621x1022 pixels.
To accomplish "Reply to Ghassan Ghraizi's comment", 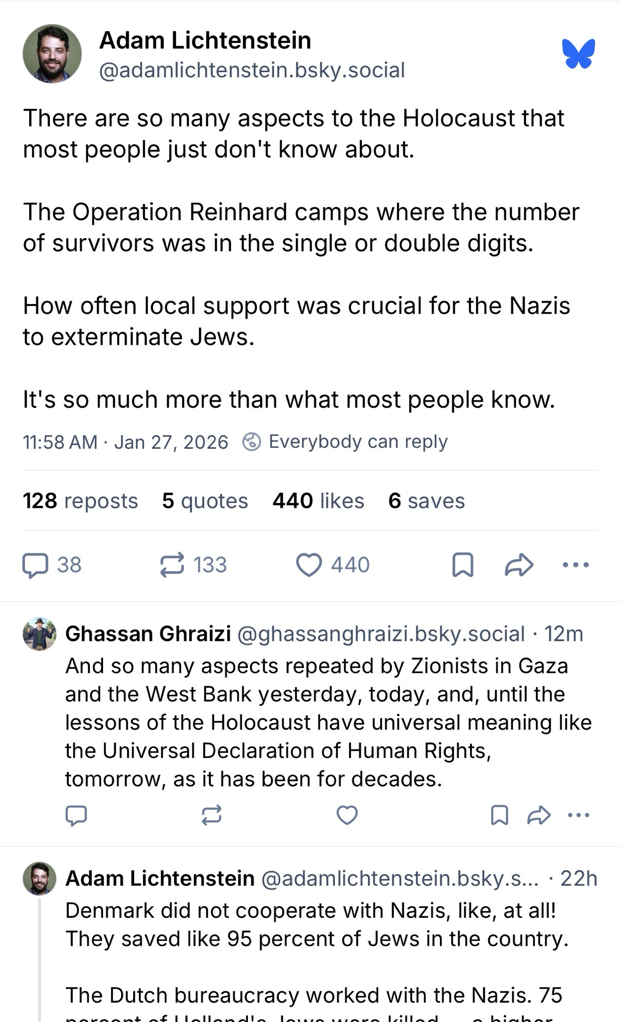I will point(77,815).
